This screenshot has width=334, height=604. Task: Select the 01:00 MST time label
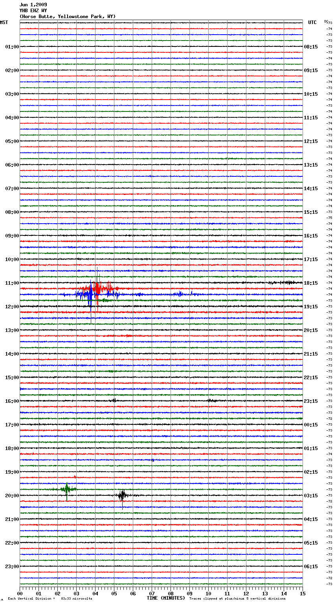(x=12, y=47)
